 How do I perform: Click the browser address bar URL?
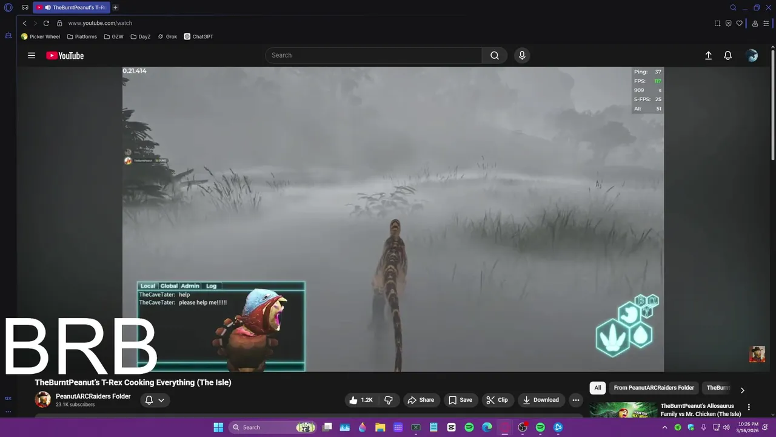click(x=100, y=23)
